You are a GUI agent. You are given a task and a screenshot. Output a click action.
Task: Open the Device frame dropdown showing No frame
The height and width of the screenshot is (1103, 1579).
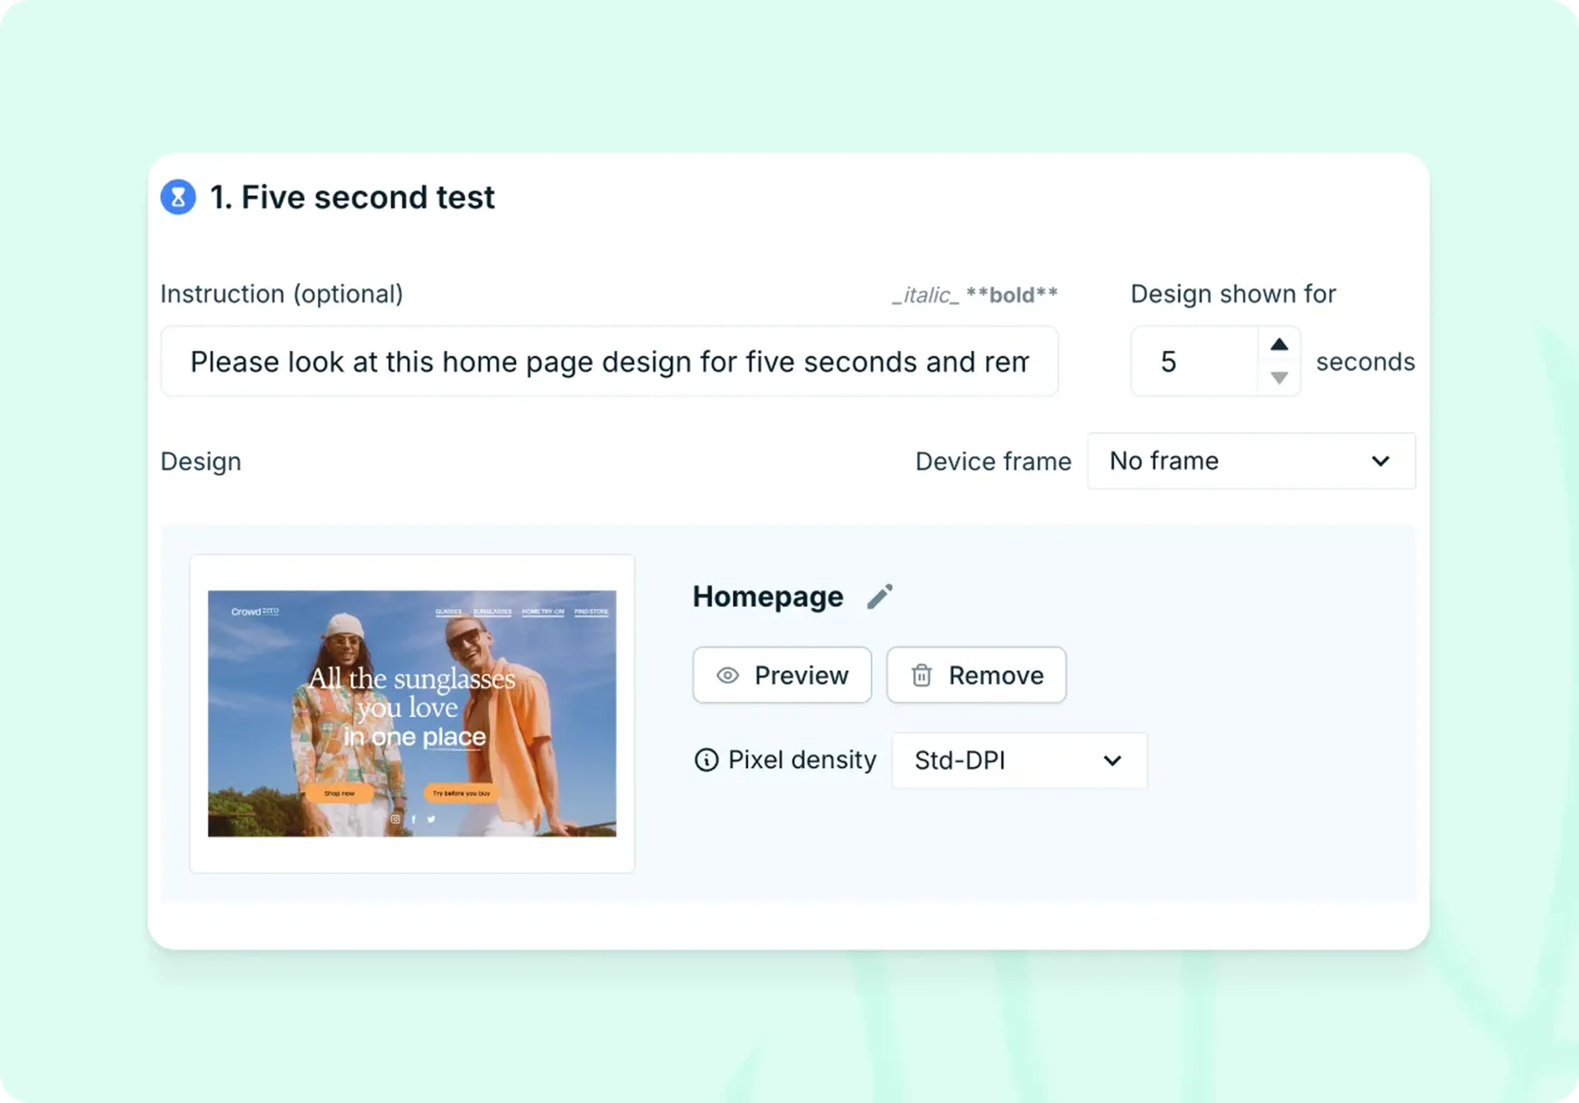click(x=1250, y=461)
